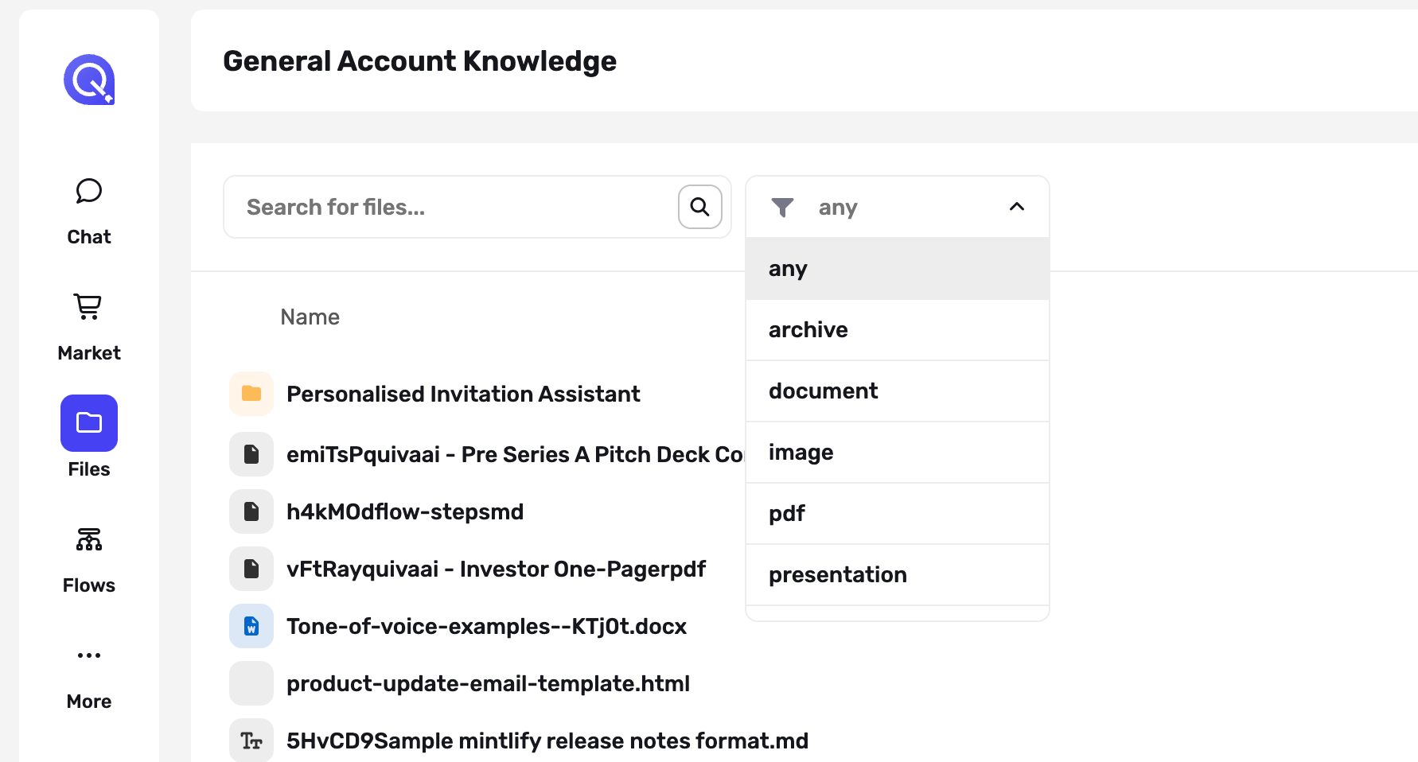Click the More label in sidebar
Screen dimensions: 1418x762
(89, 702)
